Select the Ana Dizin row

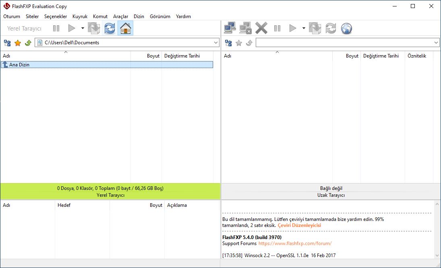[107, 65]
